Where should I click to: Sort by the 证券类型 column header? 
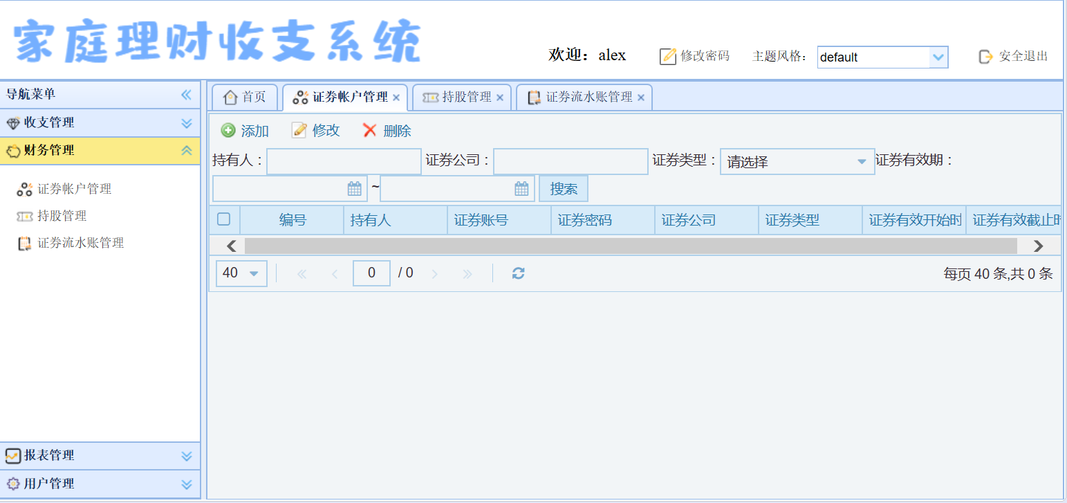click(810, 221)
